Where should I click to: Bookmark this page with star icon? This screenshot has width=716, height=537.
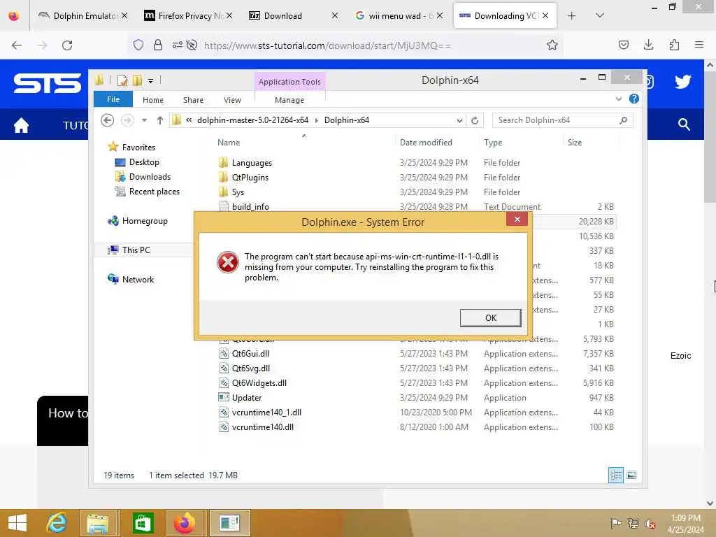click(552, 45)
